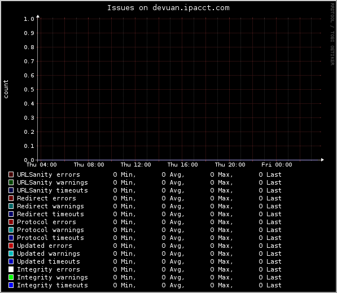The image size is (337, 293).
Task: Click the Protocol errors red swatch
Action: pos(11,222)
